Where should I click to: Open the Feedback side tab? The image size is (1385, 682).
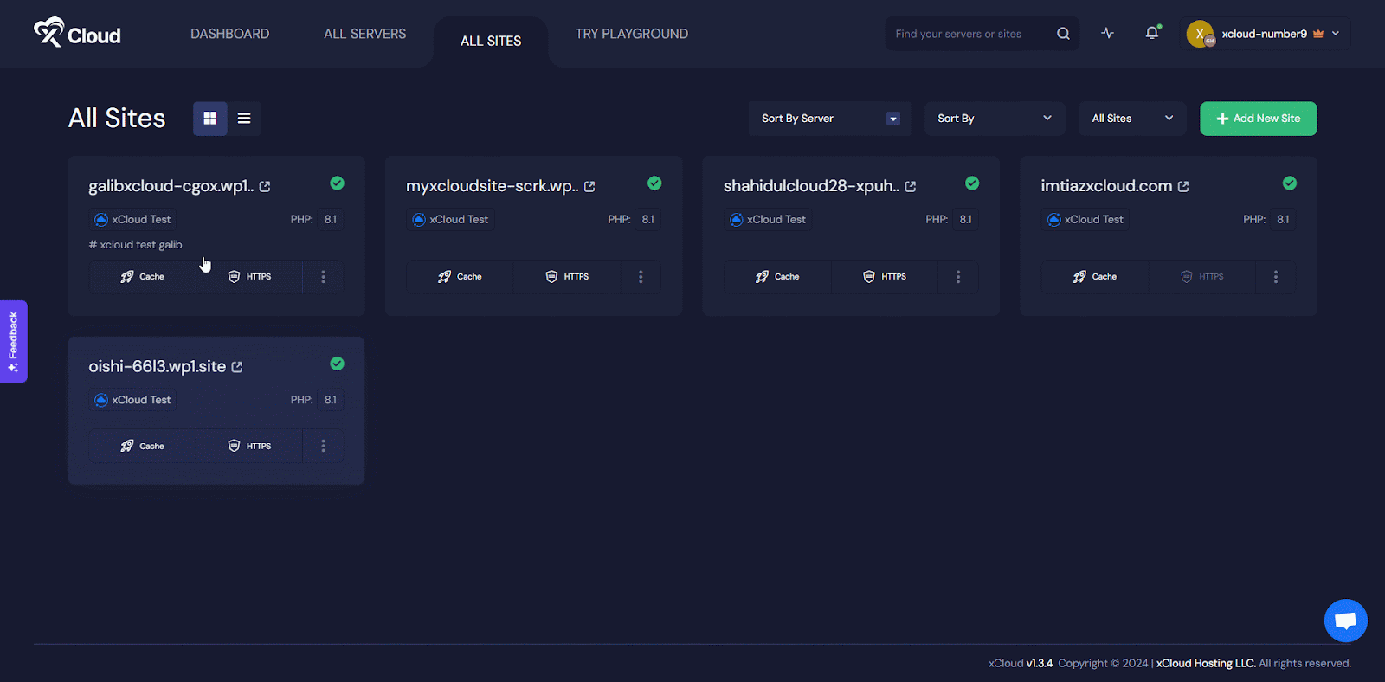(13, 341)
